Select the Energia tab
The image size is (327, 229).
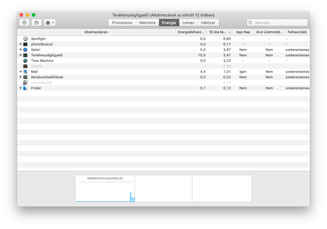tap(169, 23)
